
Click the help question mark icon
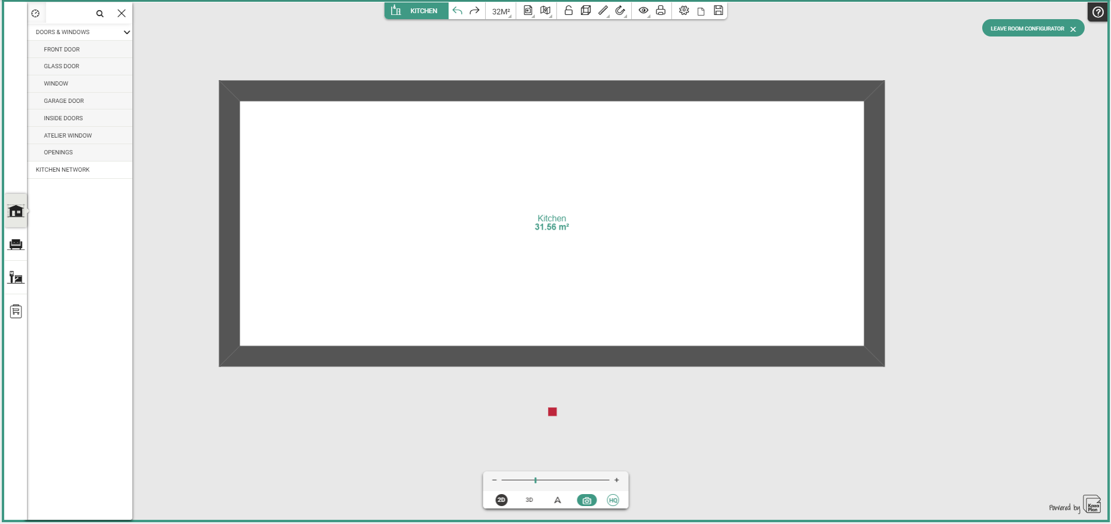click(x=1098, y=12)
